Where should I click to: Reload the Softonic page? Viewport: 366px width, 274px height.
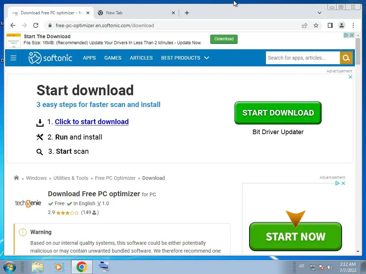[36, 25]
